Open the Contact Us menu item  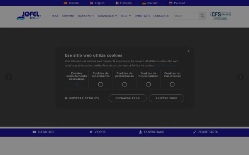[161, 16]
